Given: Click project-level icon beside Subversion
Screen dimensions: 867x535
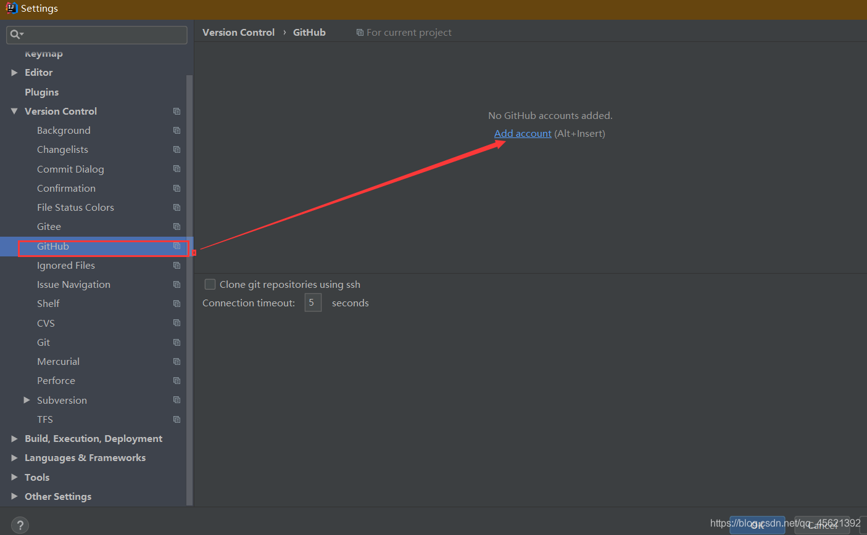Looking at the screenshot, I should 176,400.
